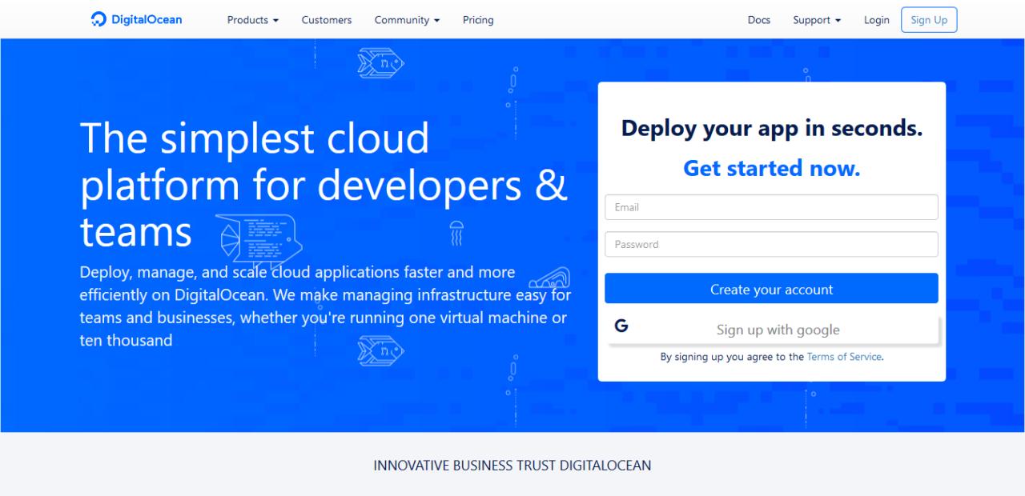Viewport: 1025px width, 496px height.
Task: Open the Terms of Service link
Action: tap(844, 357)
